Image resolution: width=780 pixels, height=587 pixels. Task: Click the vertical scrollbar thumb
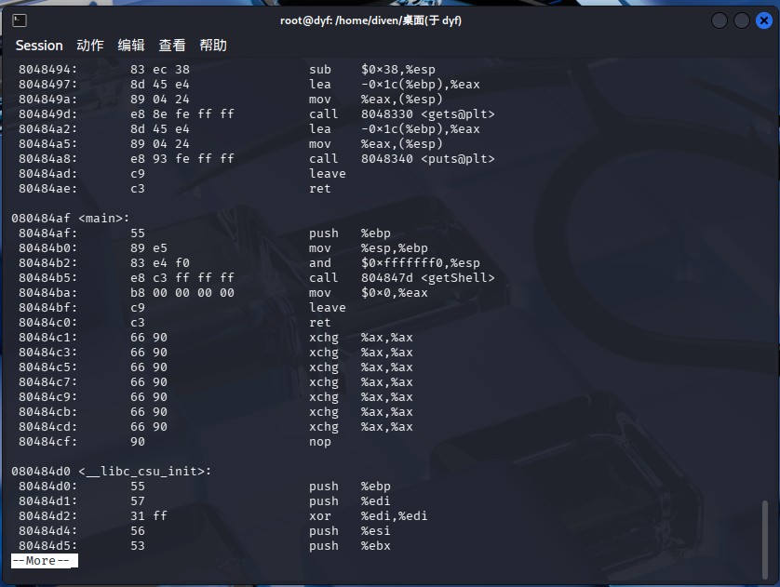coord(765,540)
